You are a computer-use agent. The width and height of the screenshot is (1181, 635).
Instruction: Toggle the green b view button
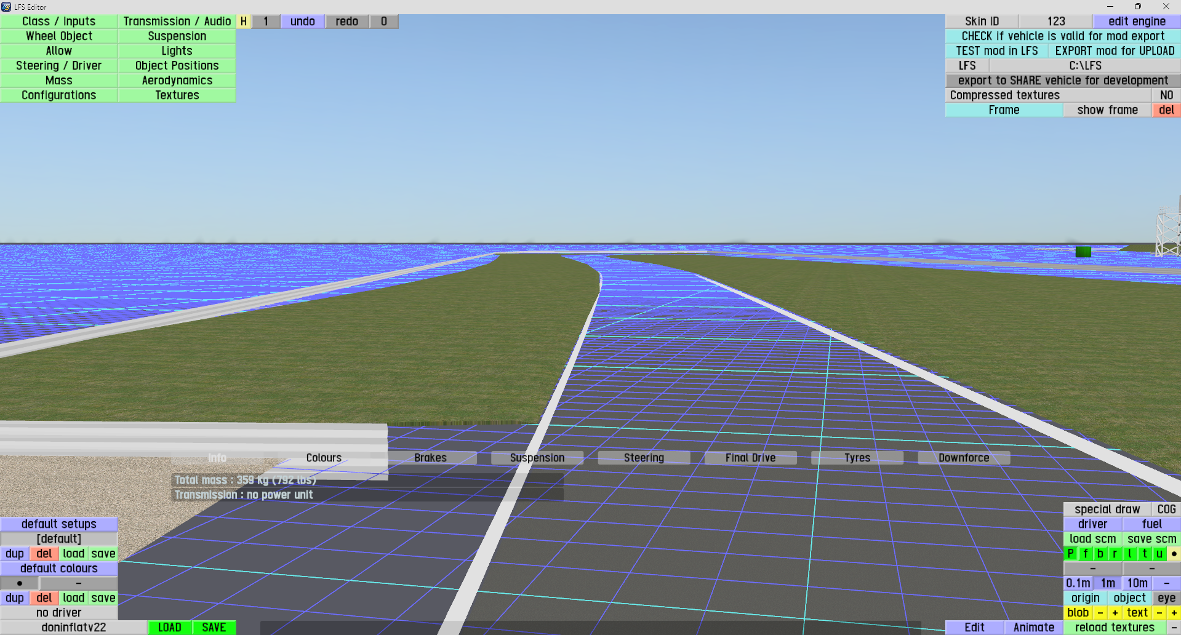(1100, 554)
